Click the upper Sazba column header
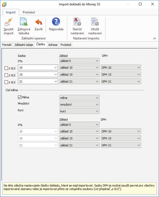The width and height of the screenshot is (159, 197). (x=22, y=56)
